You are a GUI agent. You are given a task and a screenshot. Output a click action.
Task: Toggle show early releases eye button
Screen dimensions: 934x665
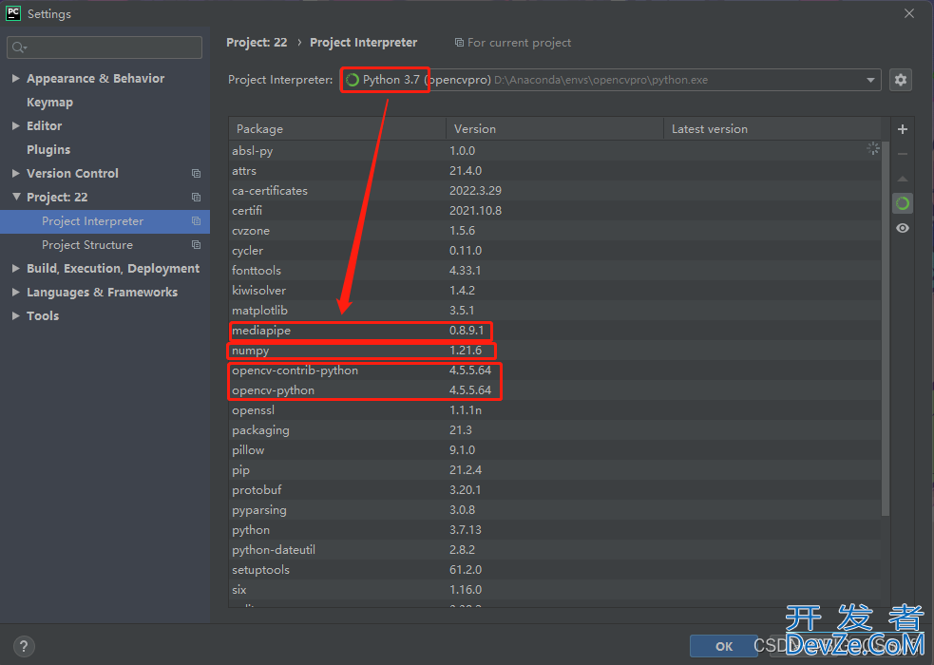point(903,228)
